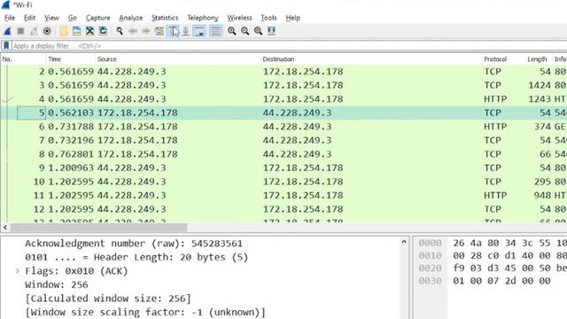Jump to the last packet
The image size is (567, 319).
[185, 31]
